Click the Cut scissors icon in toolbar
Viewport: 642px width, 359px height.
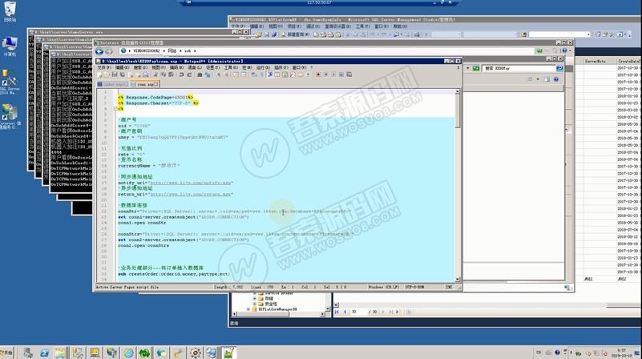tap(155, 75)
